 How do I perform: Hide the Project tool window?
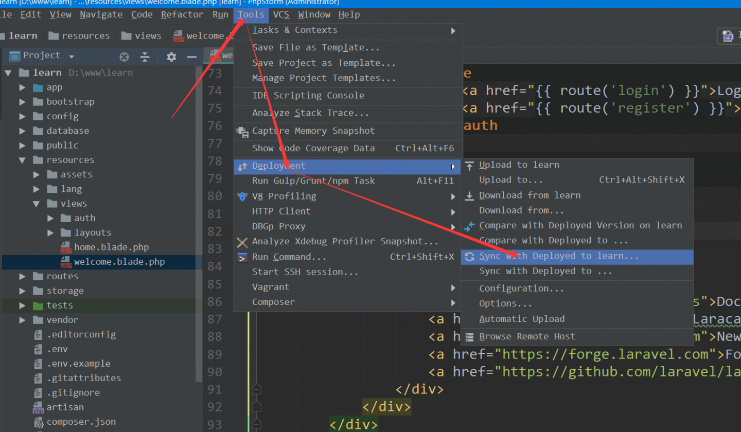192,57
